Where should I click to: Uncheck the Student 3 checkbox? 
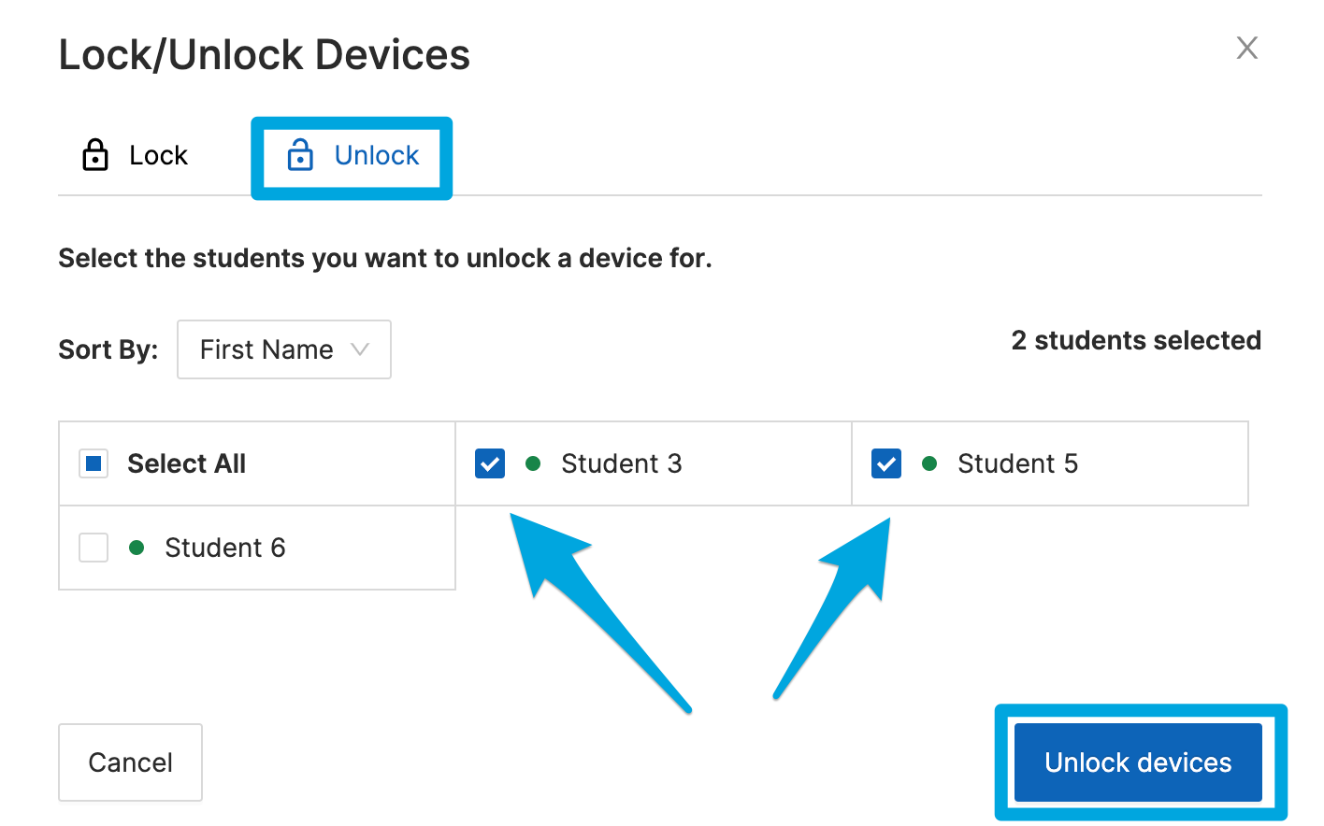click(x=490, y=463)
